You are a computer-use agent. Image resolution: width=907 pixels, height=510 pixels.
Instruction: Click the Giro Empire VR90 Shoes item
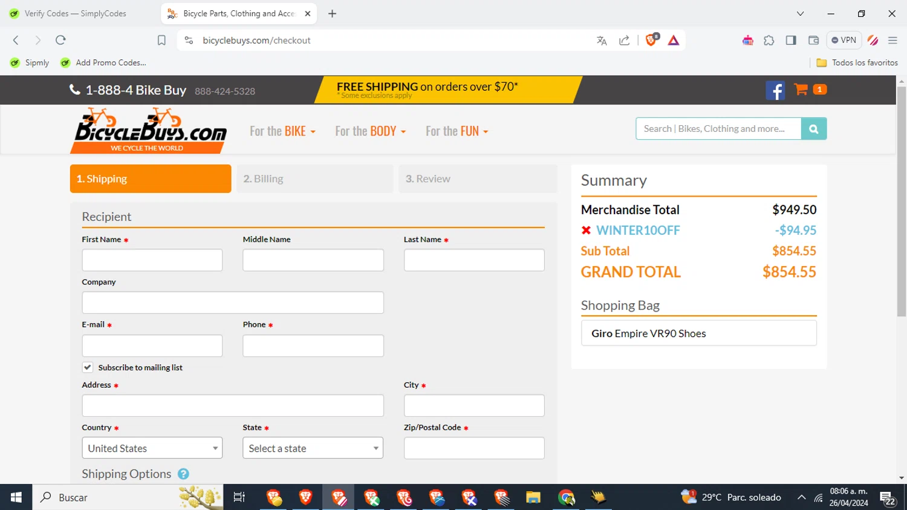pos(699,333)
